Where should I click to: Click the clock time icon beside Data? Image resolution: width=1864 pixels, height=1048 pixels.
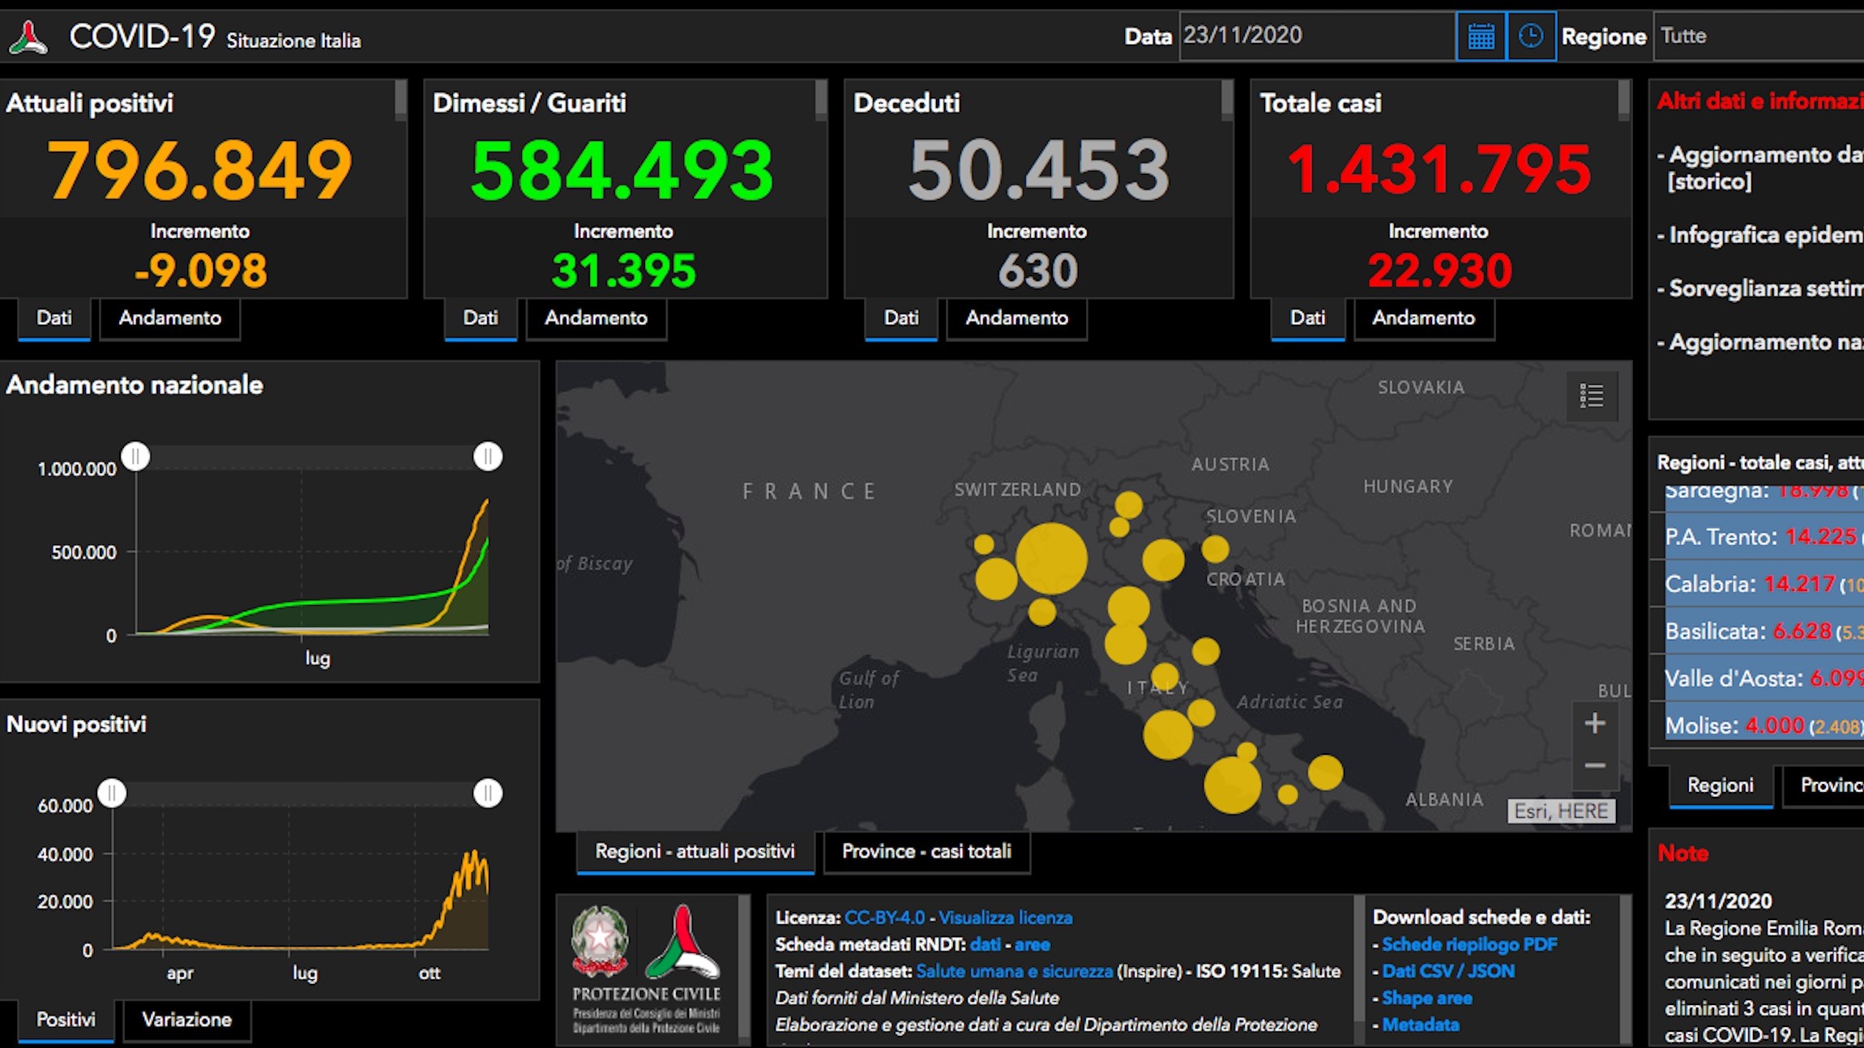pyautogui.click(x=1531, y=36)
